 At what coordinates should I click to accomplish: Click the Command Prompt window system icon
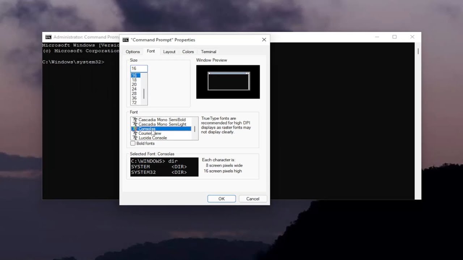click(x=48, y=37)
